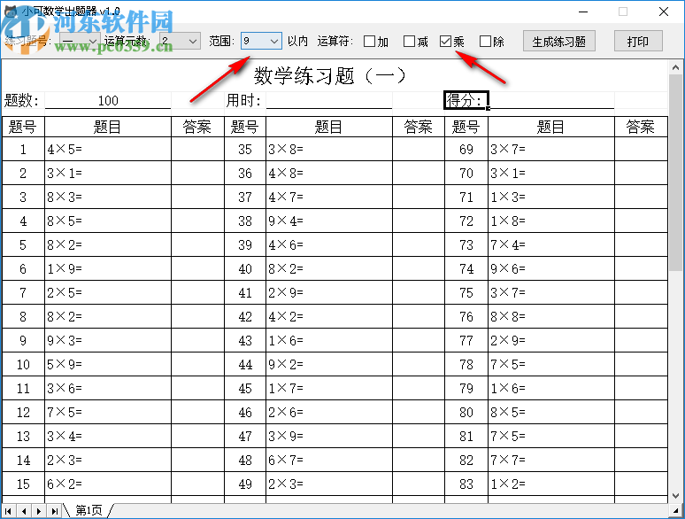The image size is (685, 519).
Task: Click the answer cell for question 1
Action: tap(197, 149)
